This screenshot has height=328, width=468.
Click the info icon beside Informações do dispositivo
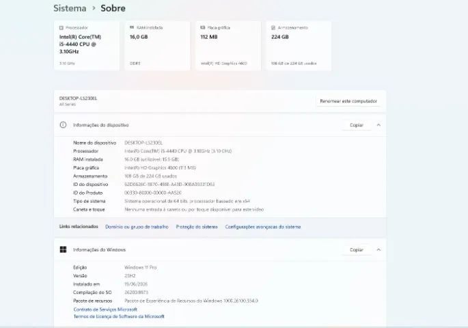pos(63,125)
